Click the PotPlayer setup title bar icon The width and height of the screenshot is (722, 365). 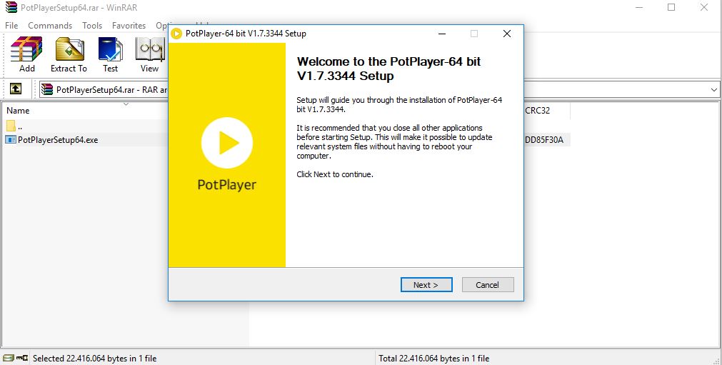coord(176,34)
